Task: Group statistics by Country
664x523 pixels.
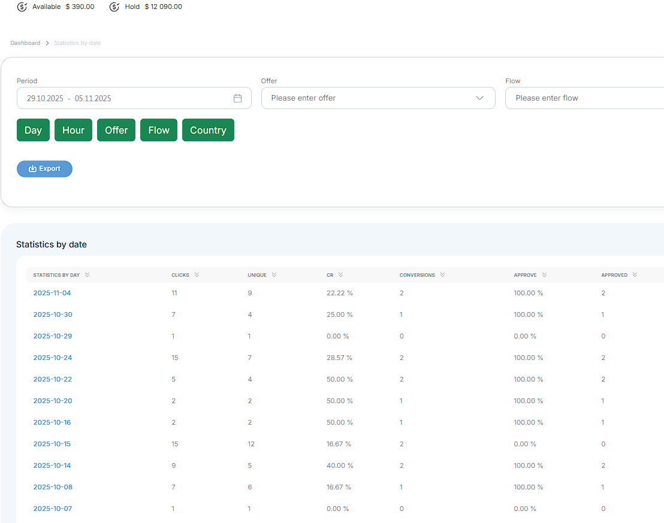Action: point(208,130)
